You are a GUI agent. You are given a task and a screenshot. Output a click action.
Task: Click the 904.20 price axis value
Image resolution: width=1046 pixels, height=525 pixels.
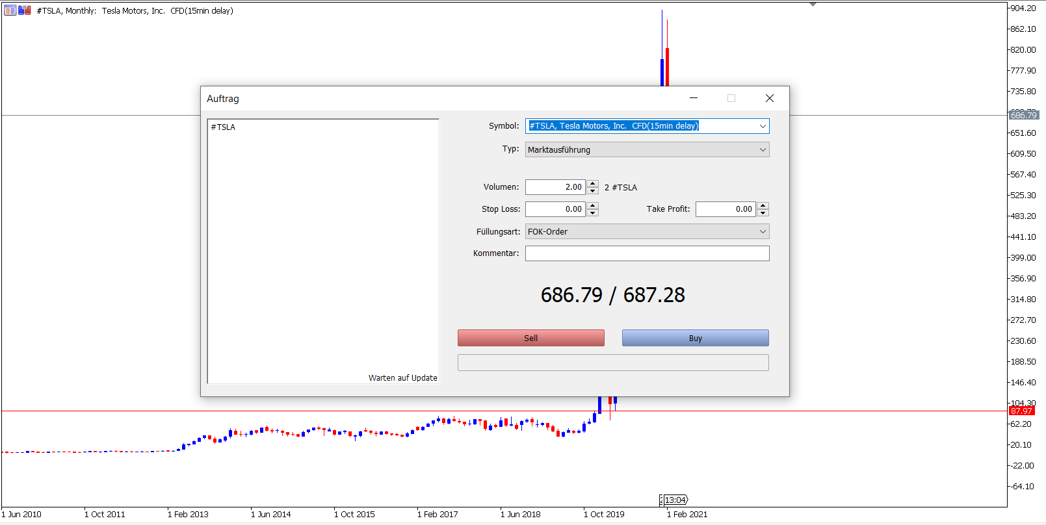coord(1023,8)
